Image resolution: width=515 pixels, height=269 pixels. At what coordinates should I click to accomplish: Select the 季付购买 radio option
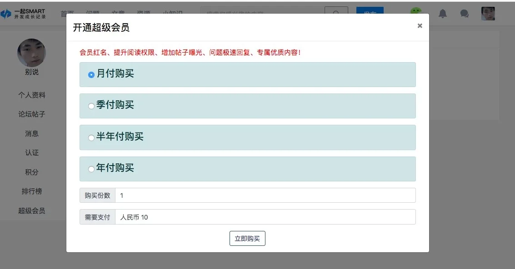tap(91, 106)
